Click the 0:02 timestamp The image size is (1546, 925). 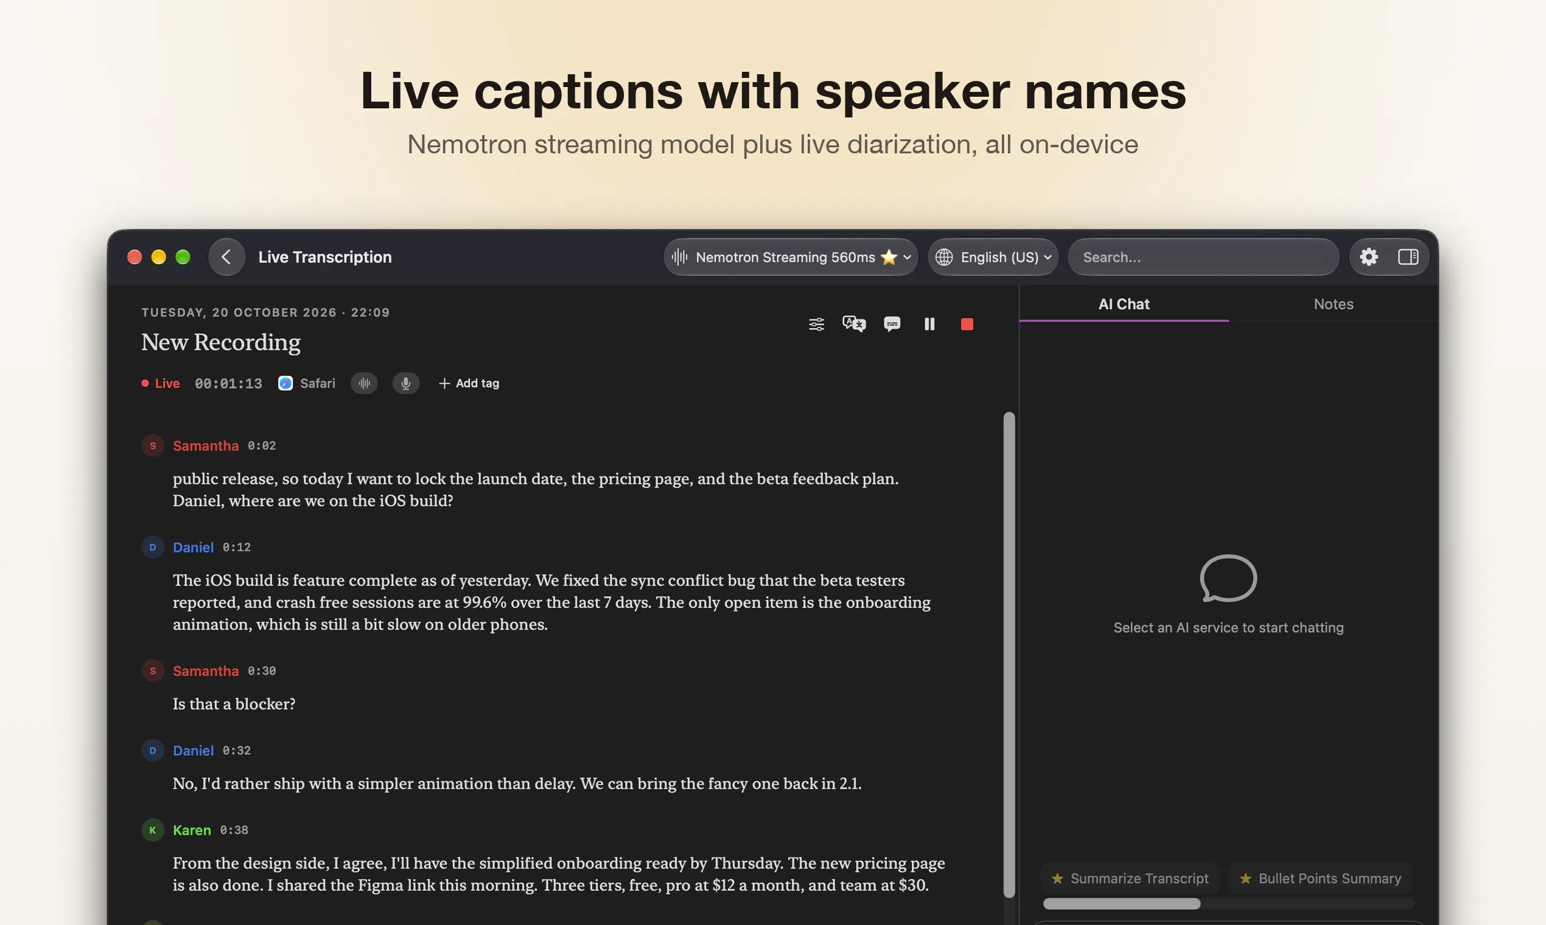[x=262, y=445]
